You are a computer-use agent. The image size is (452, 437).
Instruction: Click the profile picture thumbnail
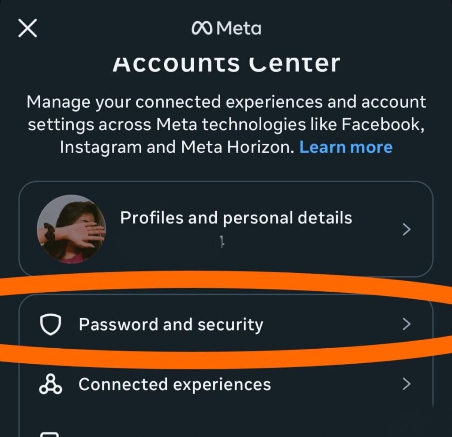pos(71,229)
